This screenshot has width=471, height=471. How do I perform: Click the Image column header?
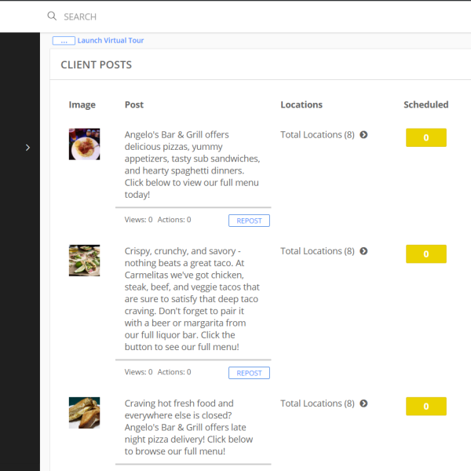tap(82, 104)
